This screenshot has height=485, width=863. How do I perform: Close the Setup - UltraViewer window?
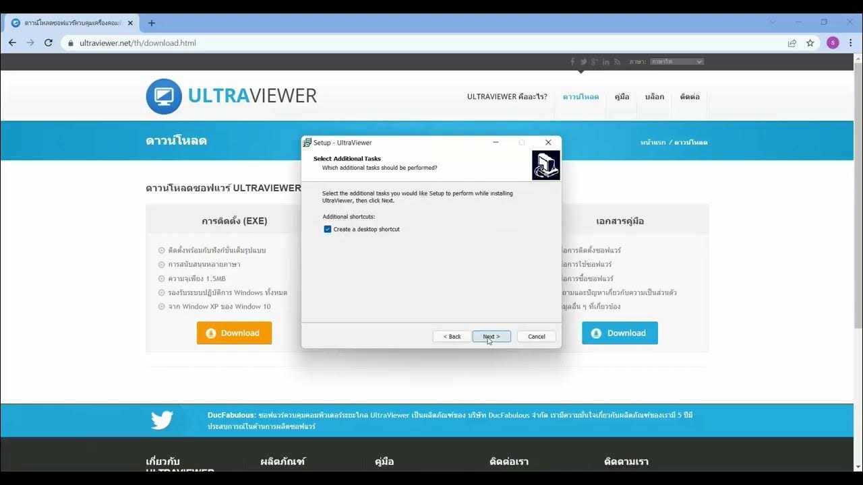click(x=548, y=142)
